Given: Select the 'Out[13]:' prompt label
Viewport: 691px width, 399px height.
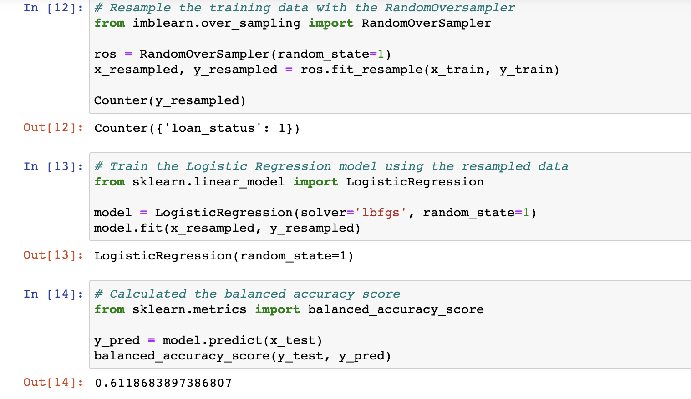Looking at the screenshot, I should 54,255.
